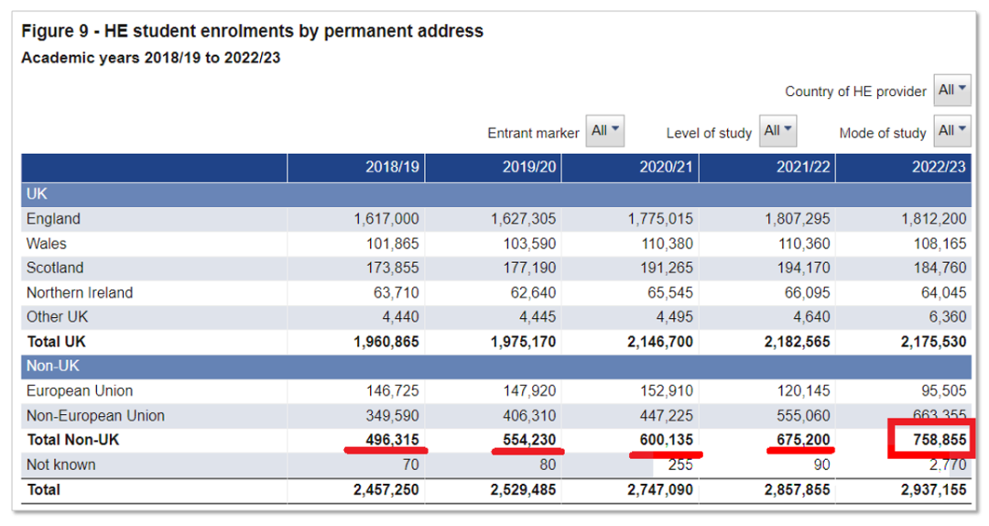Click the 2020/21 column header

[x=666, y=169]
